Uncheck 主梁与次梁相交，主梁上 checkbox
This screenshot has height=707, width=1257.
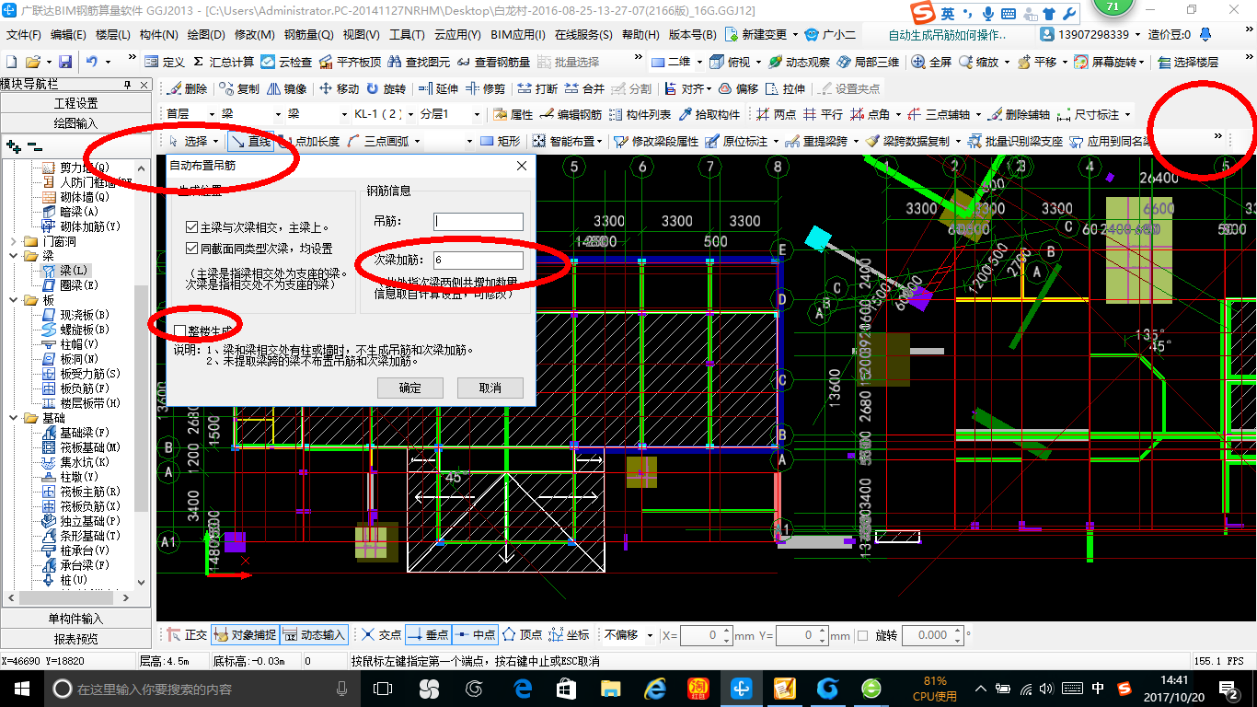(191, 226)
